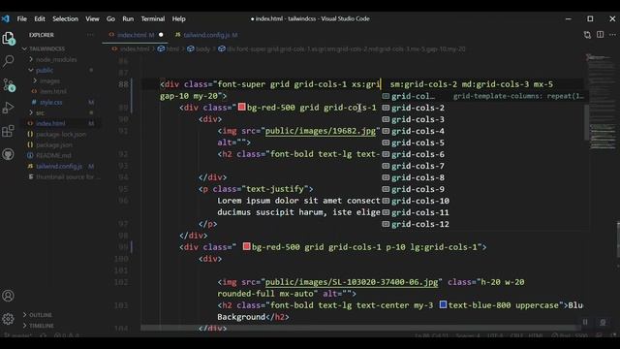Open style.css in the explorer
Image resolution: width=620 pixels, height=349 pixels.
(x=50, y=102)
